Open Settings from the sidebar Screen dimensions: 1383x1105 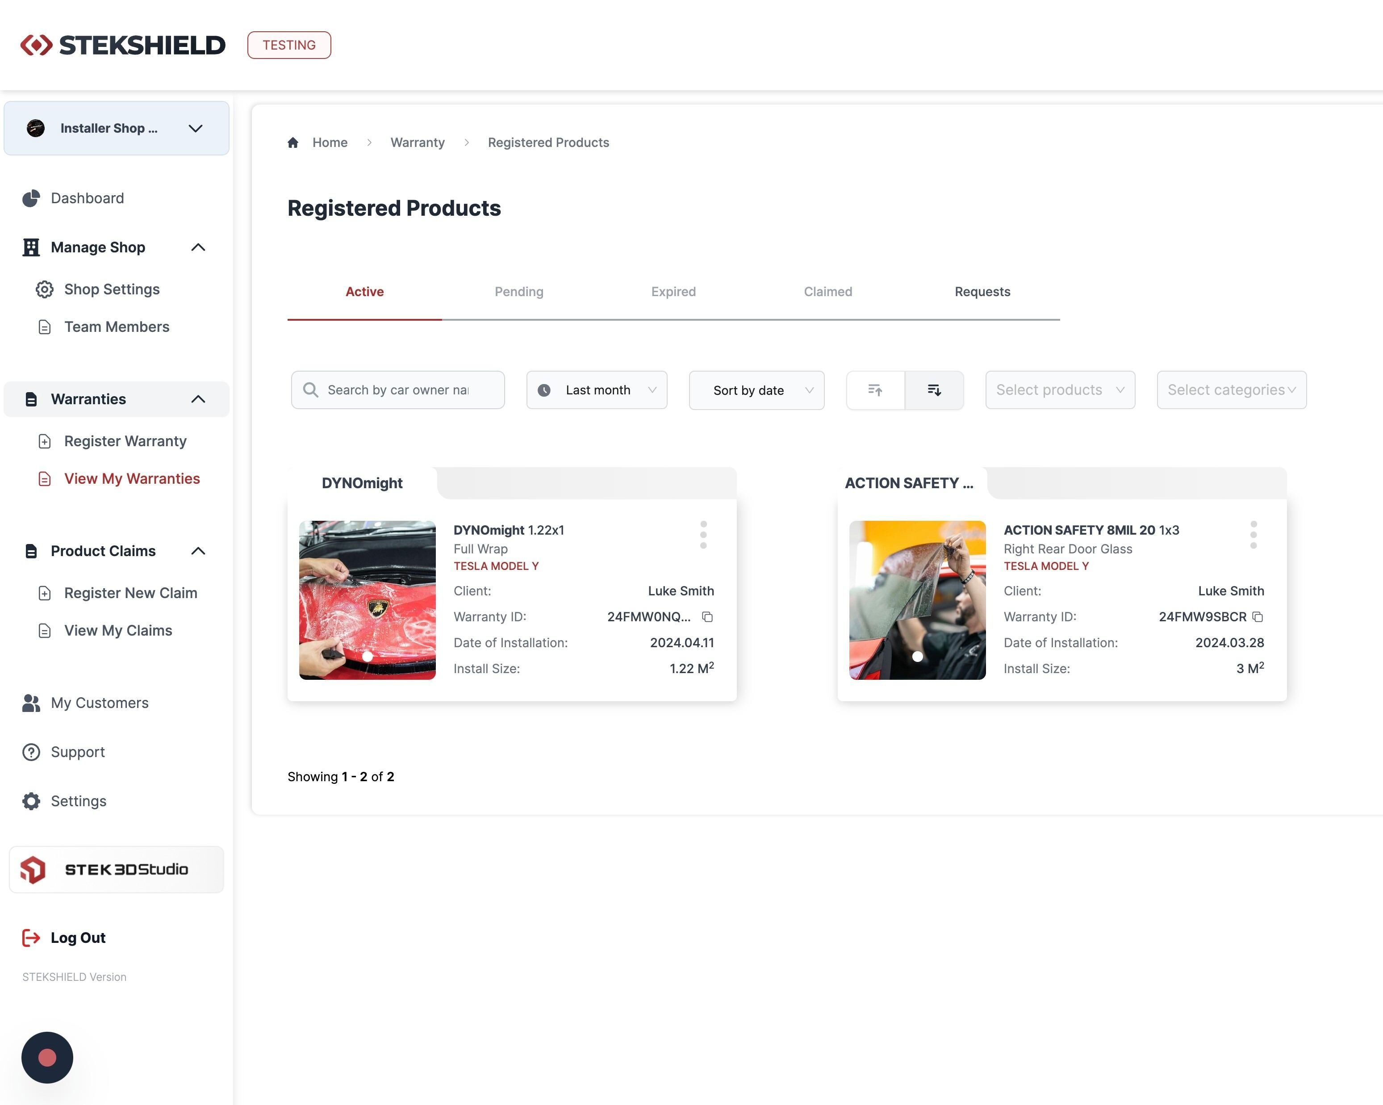click(78, 801)
